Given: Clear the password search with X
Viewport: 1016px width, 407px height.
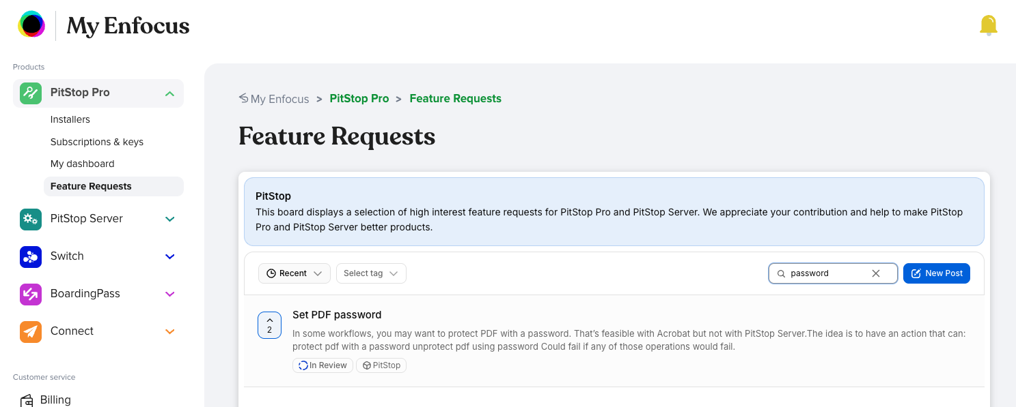Looking at the screenshot, I should click(876, 273).
